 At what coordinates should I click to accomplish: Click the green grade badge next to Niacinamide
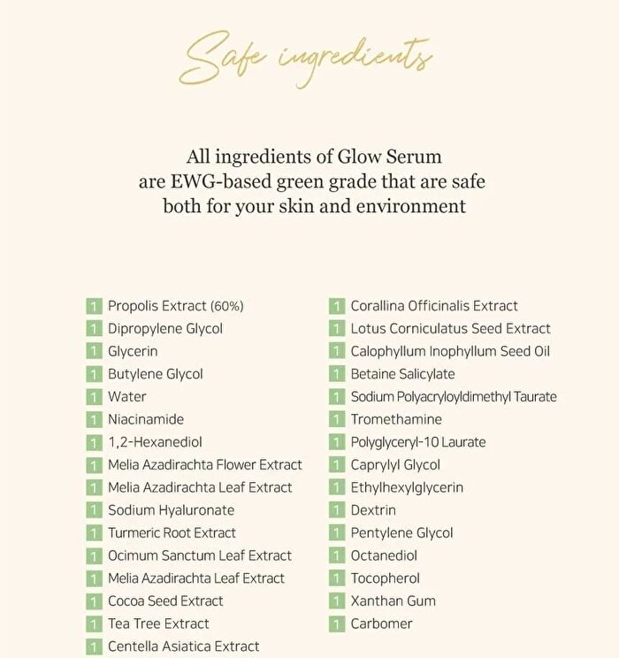click(94, 419)
